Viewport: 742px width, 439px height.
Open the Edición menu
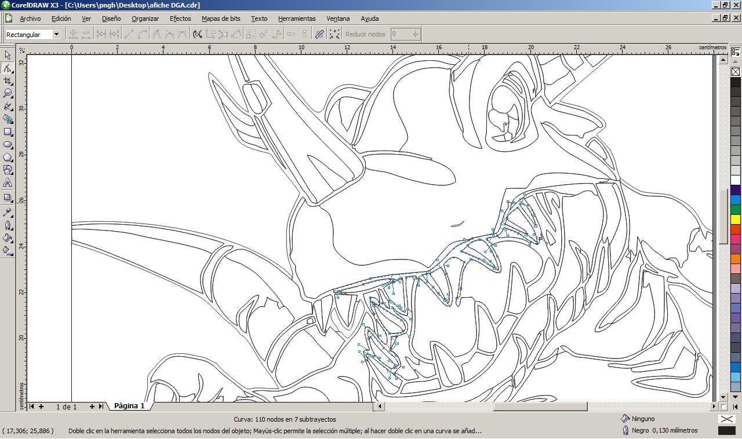pos(61,19)
